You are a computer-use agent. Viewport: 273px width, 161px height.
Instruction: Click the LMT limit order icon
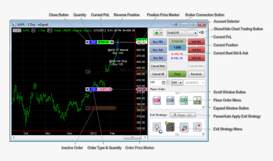click(x=156, y=100)
